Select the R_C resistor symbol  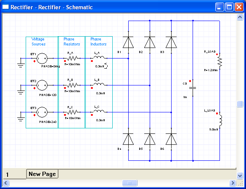click(x=72, y=112)
